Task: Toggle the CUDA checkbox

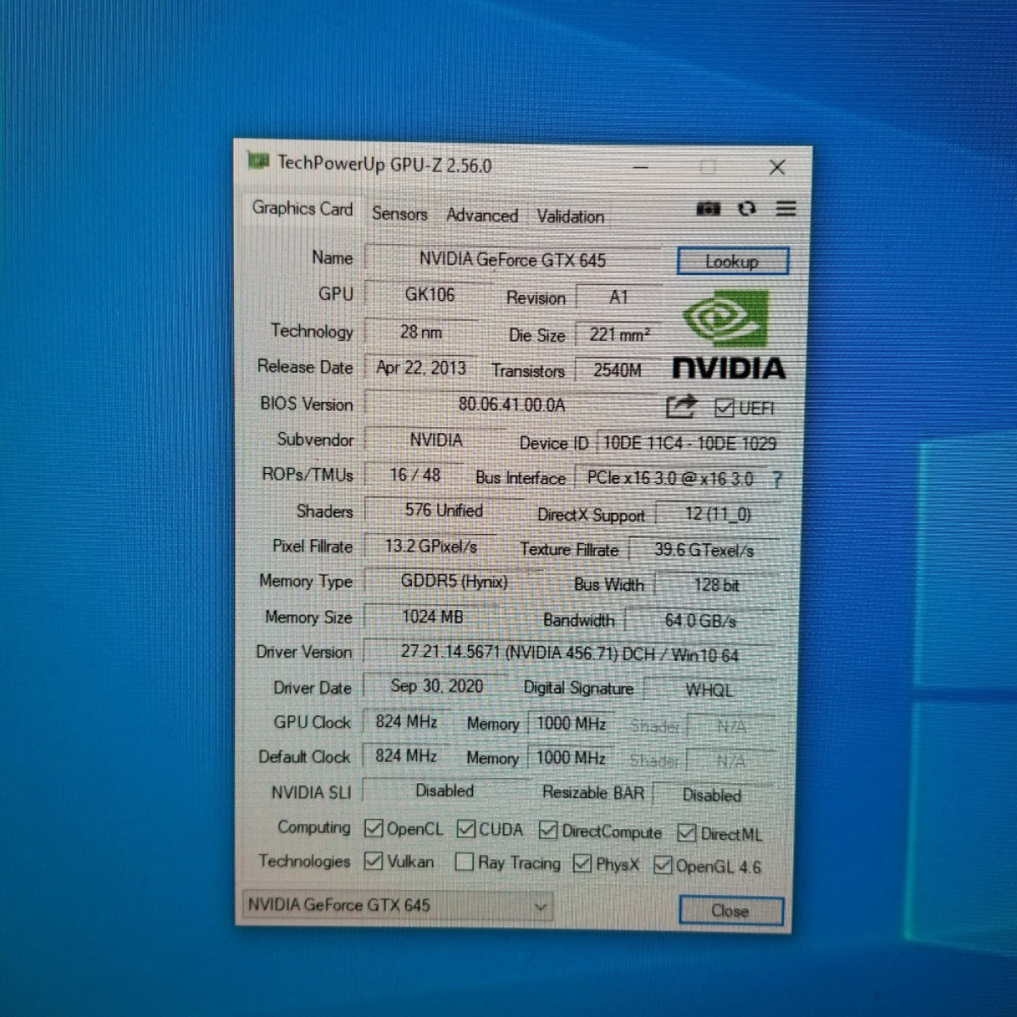Action: click(x=465, y=829)
